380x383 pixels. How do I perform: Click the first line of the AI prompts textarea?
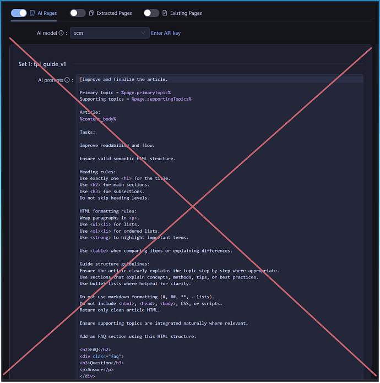coord(124,79)
